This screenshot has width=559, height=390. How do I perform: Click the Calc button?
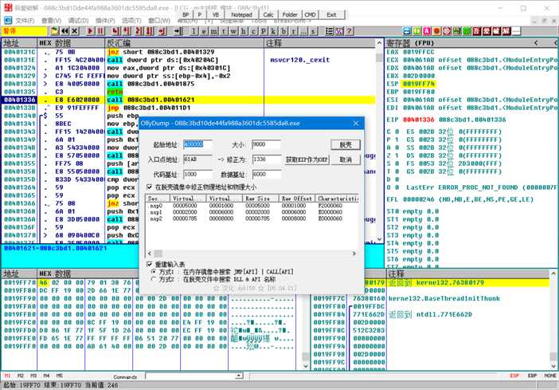click(268, 14)
